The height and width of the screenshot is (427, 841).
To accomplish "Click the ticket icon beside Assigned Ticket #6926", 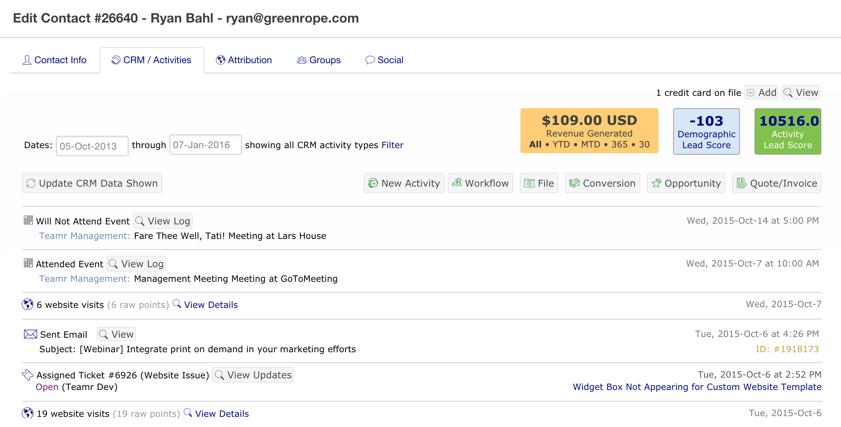I will [28, 374].
